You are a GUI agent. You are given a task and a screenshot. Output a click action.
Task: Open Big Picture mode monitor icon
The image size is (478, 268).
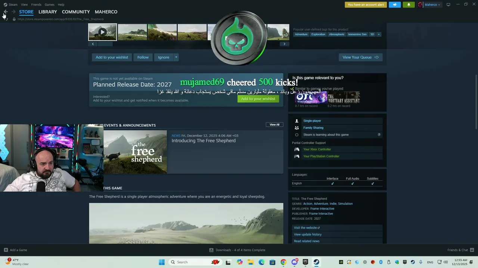[448, 4]
